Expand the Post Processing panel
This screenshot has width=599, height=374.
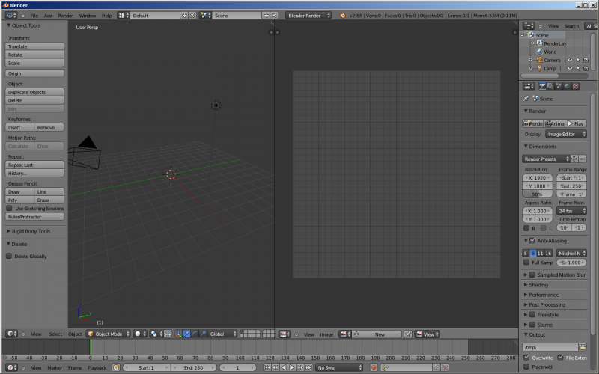point(547,304)
